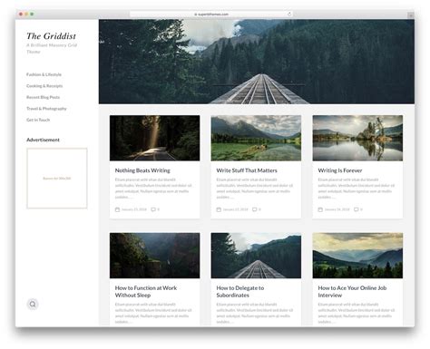Click the browser address bar
Image resolution: width=430 pixels, height=349 pixels.
click(211, 14)
